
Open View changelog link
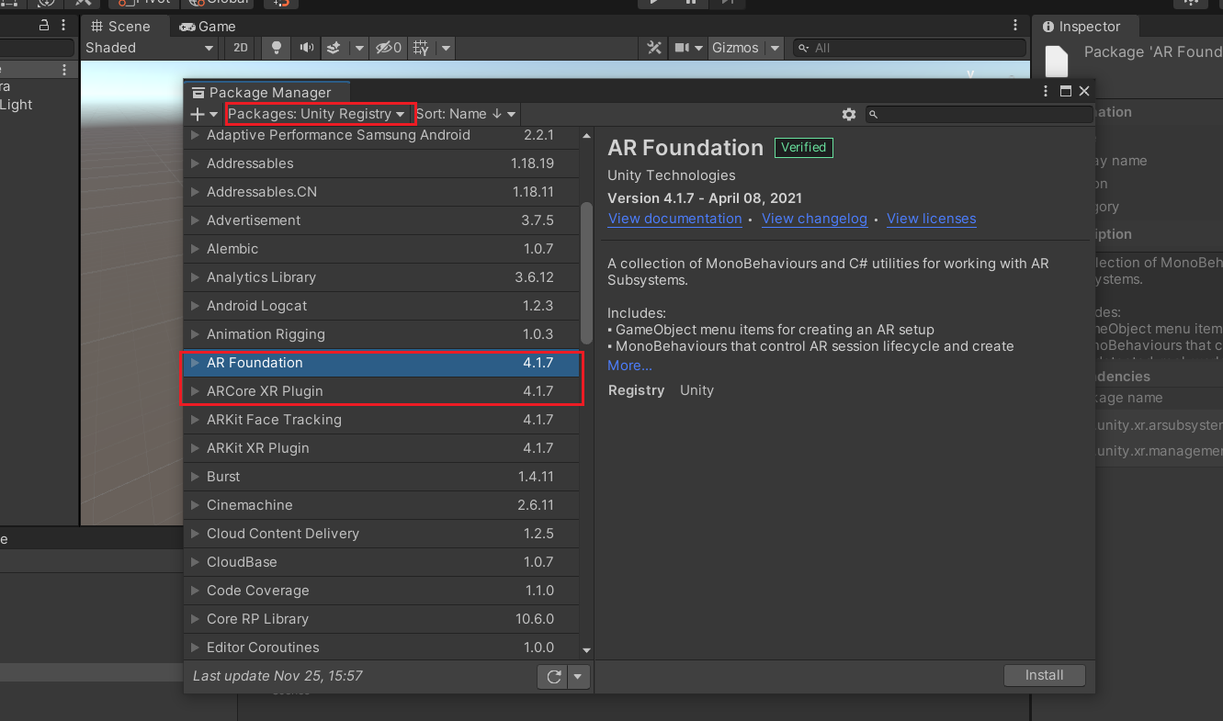(x=814, y=219)
